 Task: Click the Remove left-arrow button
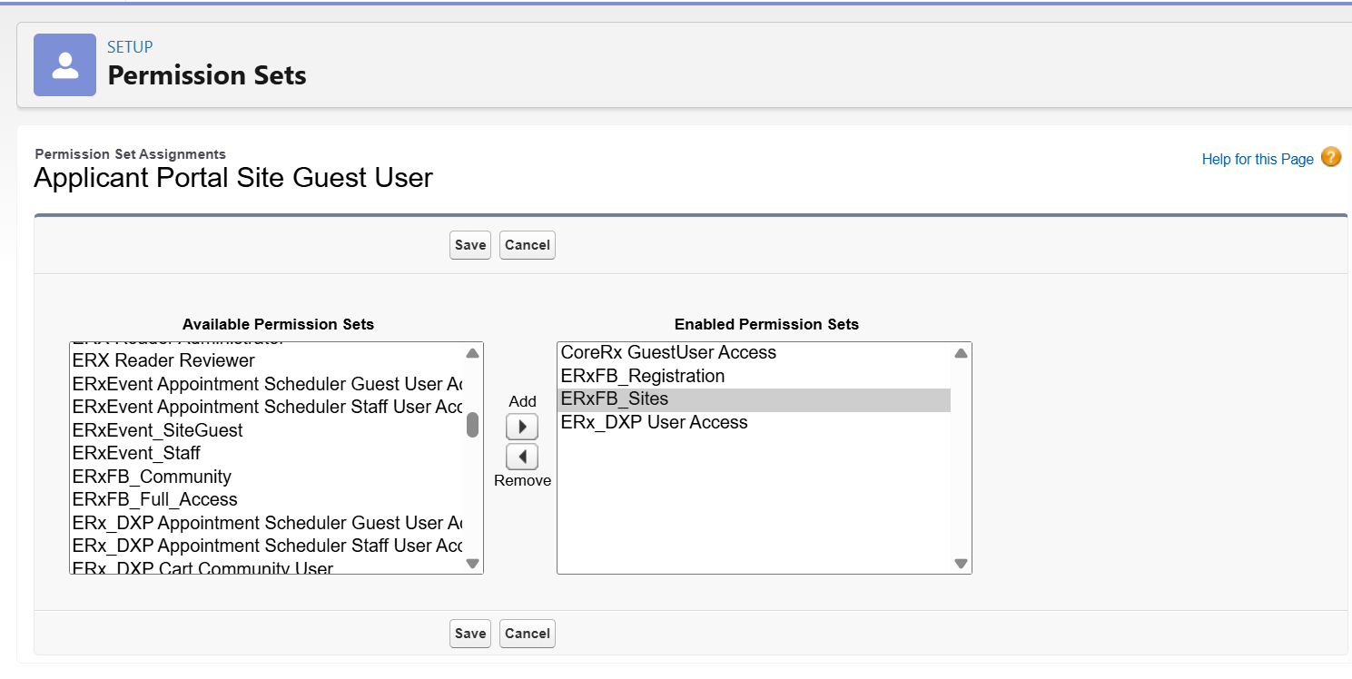(x=522, y=456)
